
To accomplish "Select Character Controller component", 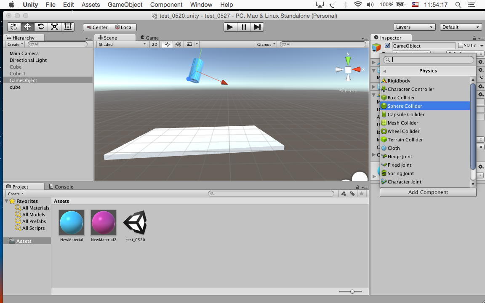I will click(425, 89).
